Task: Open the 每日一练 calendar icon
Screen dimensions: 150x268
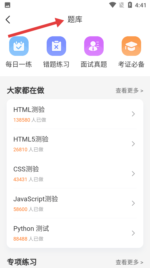Action: pyautogui.click(x=19, y=46)
